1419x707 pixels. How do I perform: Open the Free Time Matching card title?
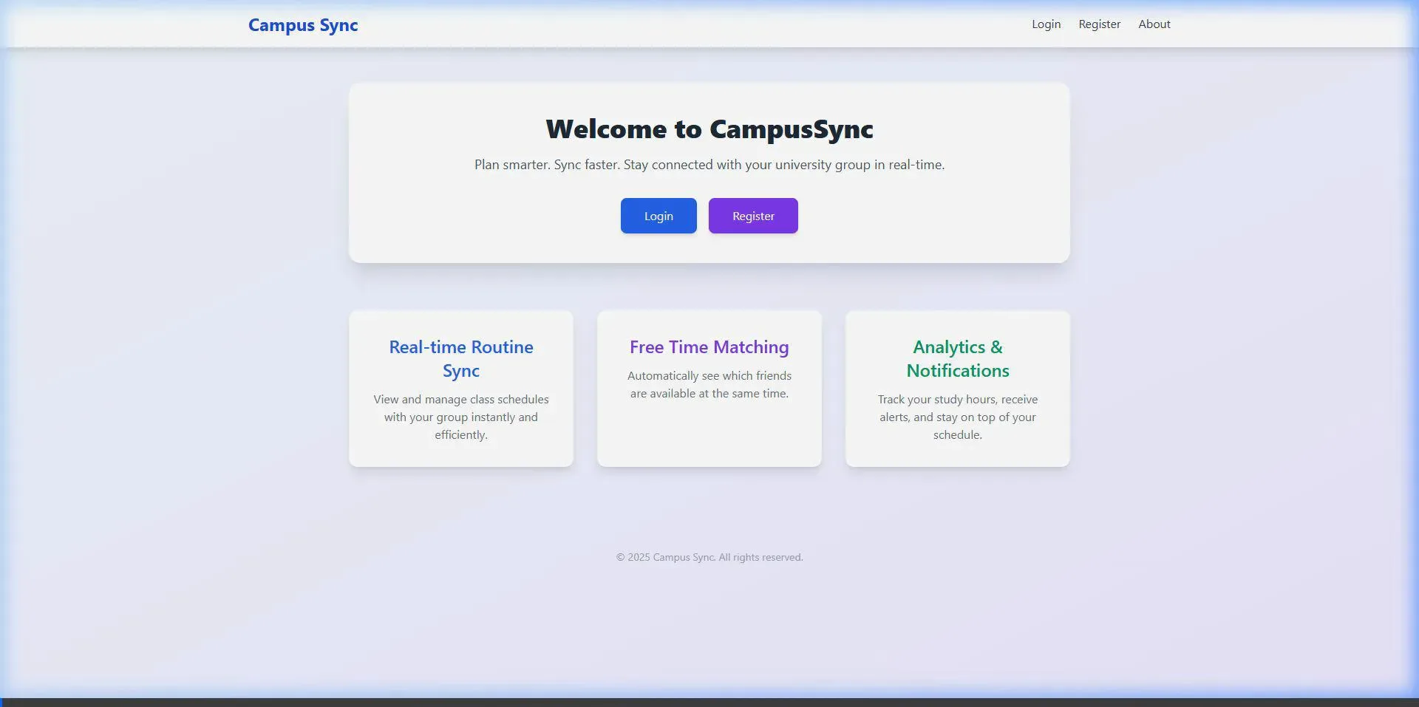click(709, 346)
